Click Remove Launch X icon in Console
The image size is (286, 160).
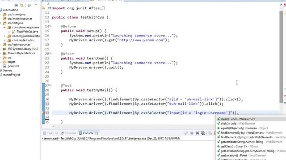click(x=198, y=133)
